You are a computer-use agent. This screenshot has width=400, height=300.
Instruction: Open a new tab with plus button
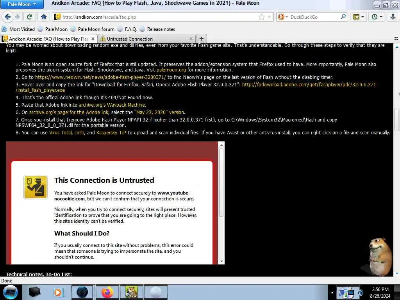pyautogui.click(x=201, y=39)
